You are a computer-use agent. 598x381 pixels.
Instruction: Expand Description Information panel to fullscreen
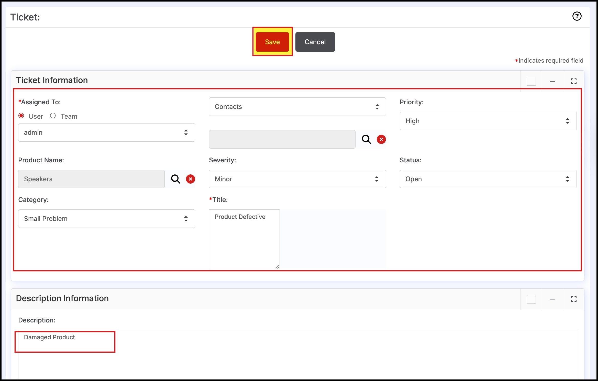(x=573, y=299)
